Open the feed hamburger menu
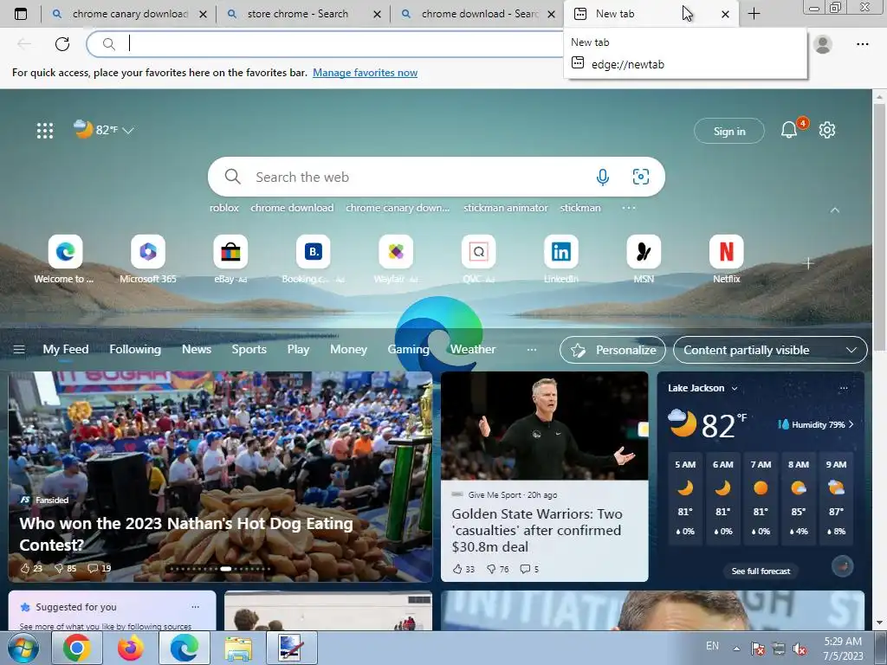The width and height of the screenshot is (887, 665). point(19,350)
